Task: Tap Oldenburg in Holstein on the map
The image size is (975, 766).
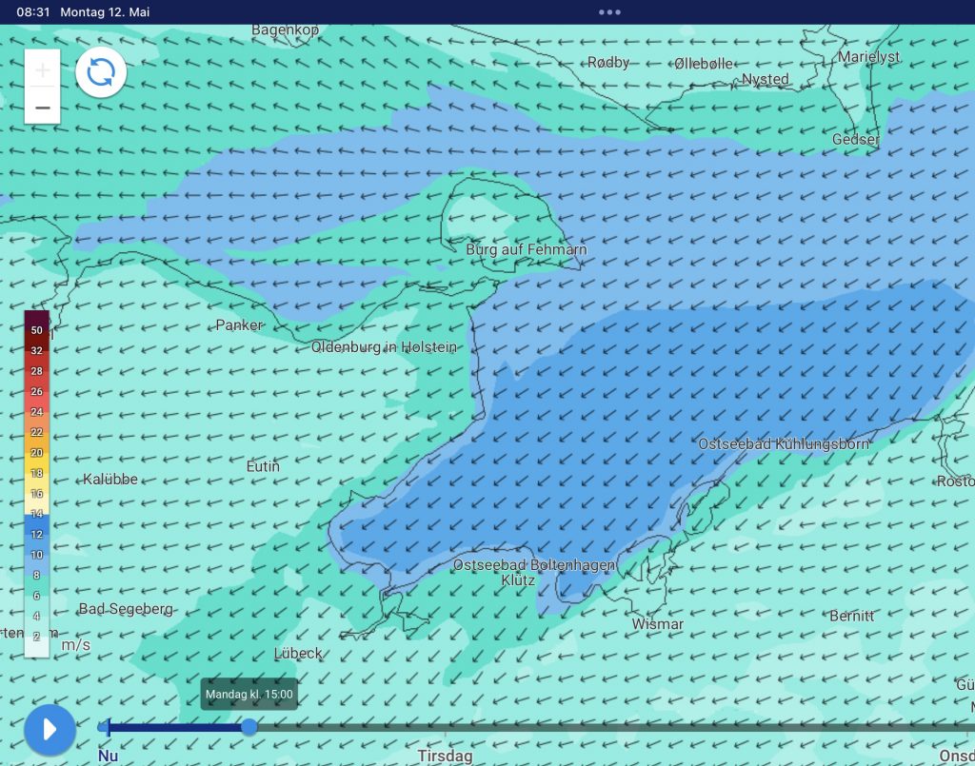Action: pos(384,347)
